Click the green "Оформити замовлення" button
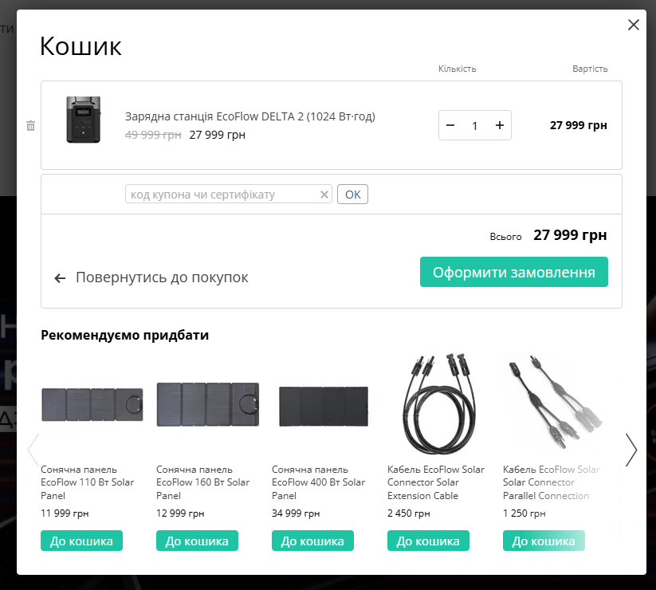The height and width of the screenshot is (590, 656). [x=513, y=272]
